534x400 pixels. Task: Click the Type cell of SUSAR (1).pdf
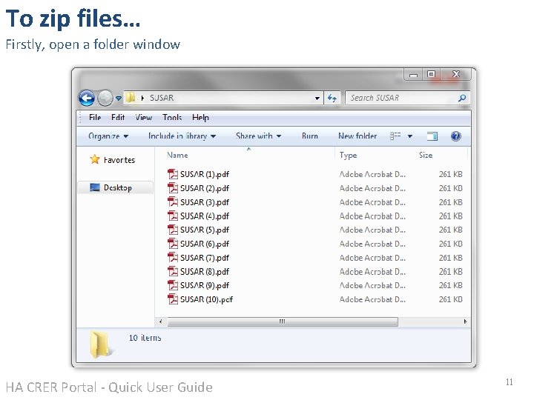[x=372, y=174]
